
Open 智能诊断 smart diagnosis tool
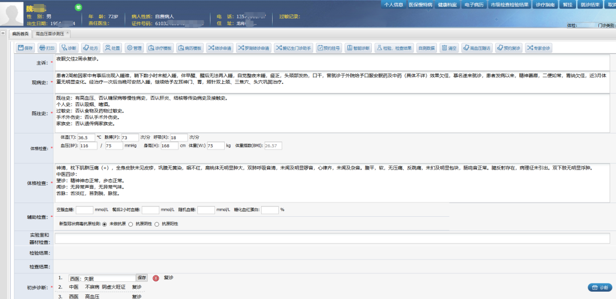[x=359, y=48]
